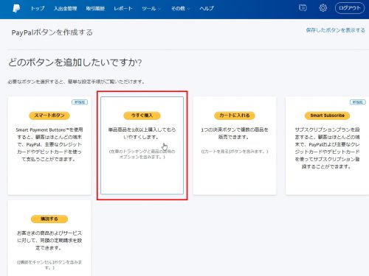
Task: Select the 購読する yellow button
Action: point(49,219)
